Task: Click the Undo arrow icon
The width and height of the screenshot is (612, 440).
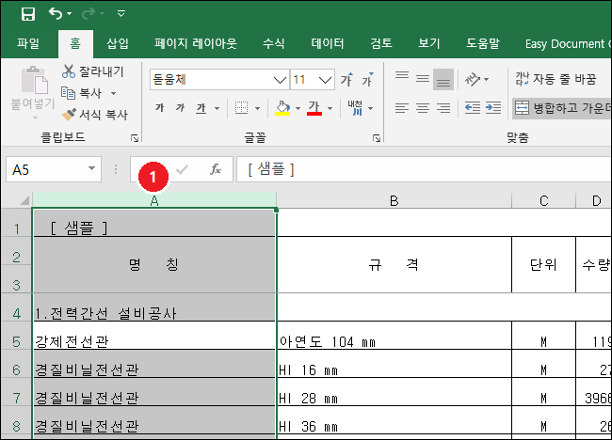Action: point(56,14)
